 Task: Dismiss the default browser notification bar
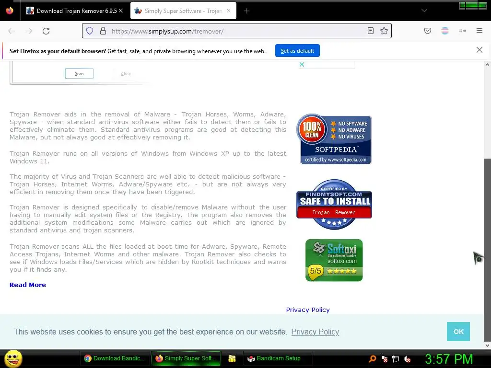coord(479,50)
